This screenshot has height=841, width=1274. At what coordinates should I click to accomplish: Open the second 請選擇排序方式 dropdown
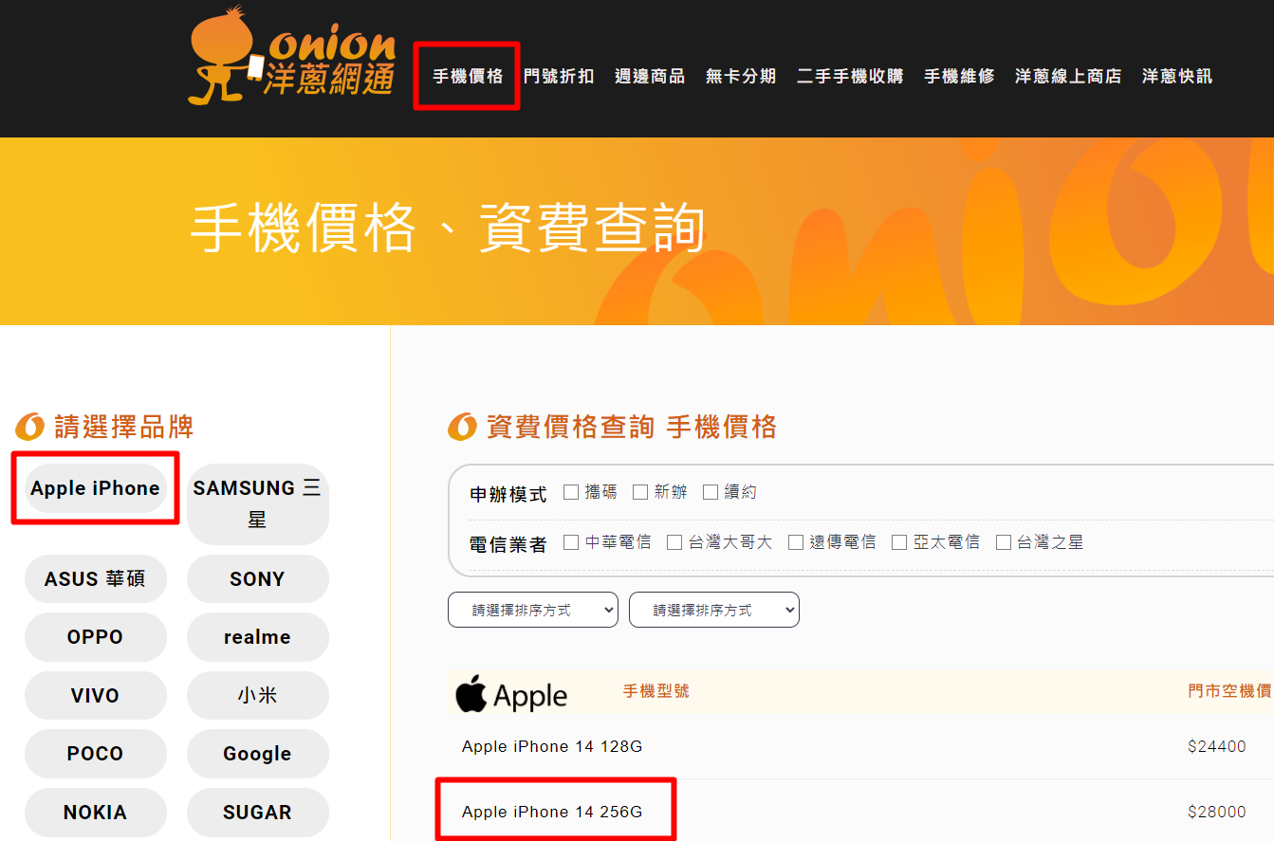point(714,610)
